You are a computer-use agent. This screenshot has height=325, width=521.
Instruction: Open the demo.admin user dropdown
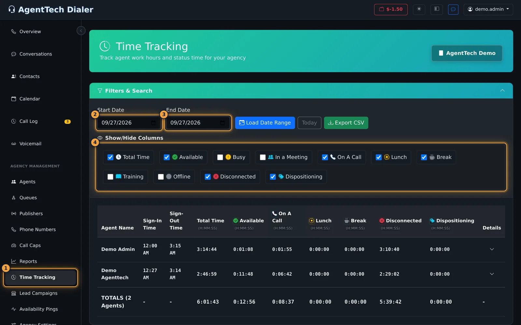488,9
